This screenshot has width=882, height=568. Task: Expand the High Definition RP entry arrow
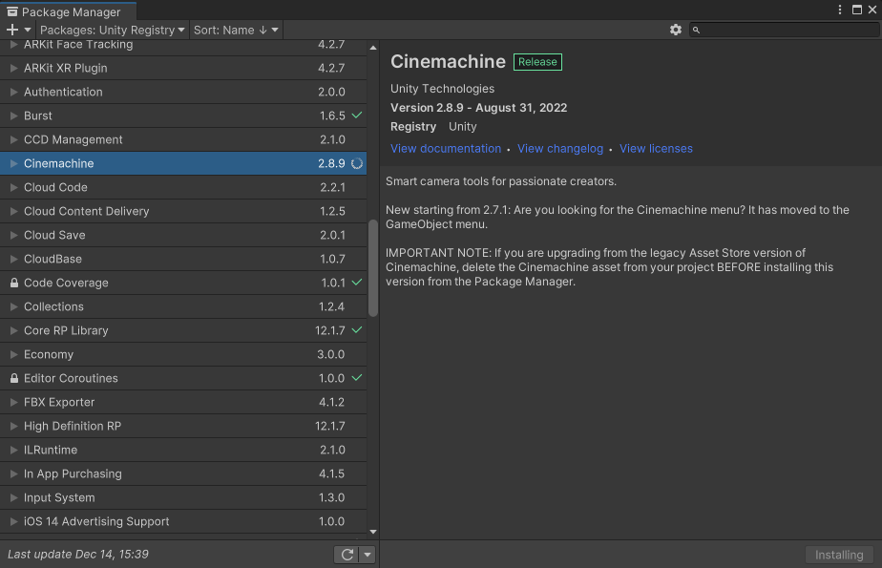coord(13,426)
